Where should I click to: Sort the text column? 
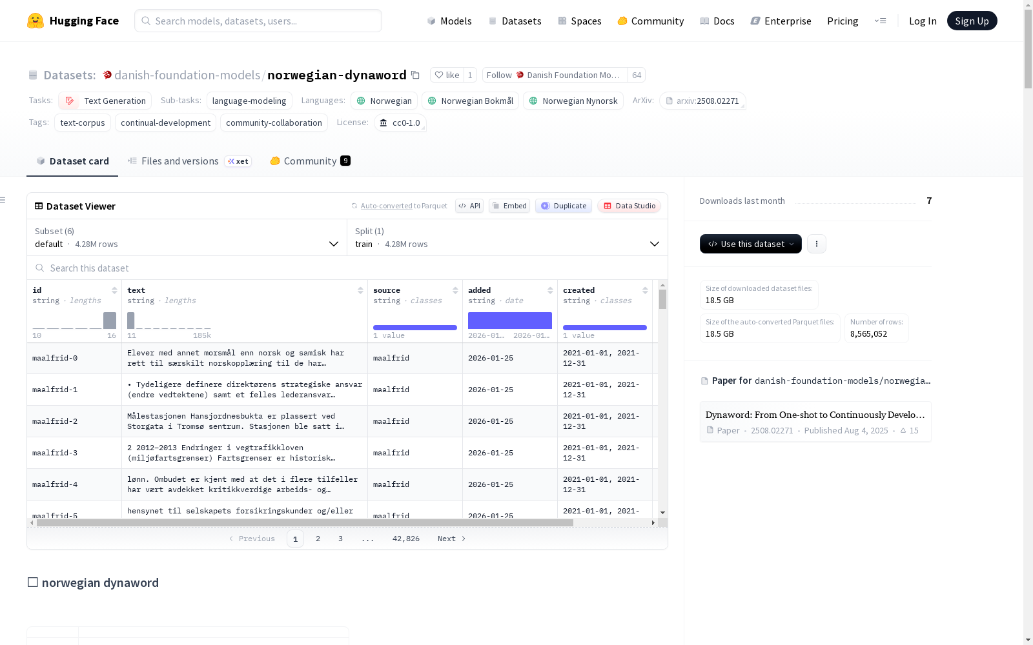coord(360,290)
